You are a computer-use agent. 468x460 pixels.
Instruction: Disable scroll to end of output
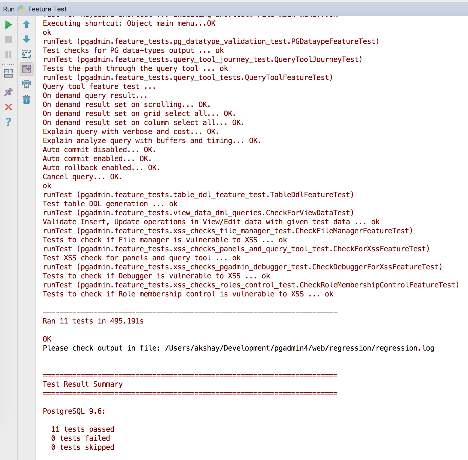pos(26,69)
